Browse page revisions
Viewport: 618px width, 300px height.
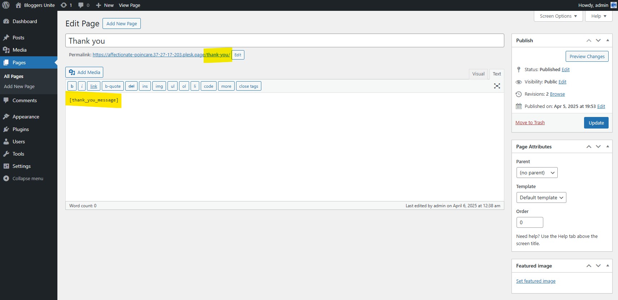coord(557,94)
